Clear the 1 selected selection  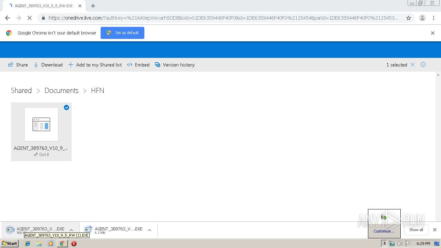tap(412, 65)
